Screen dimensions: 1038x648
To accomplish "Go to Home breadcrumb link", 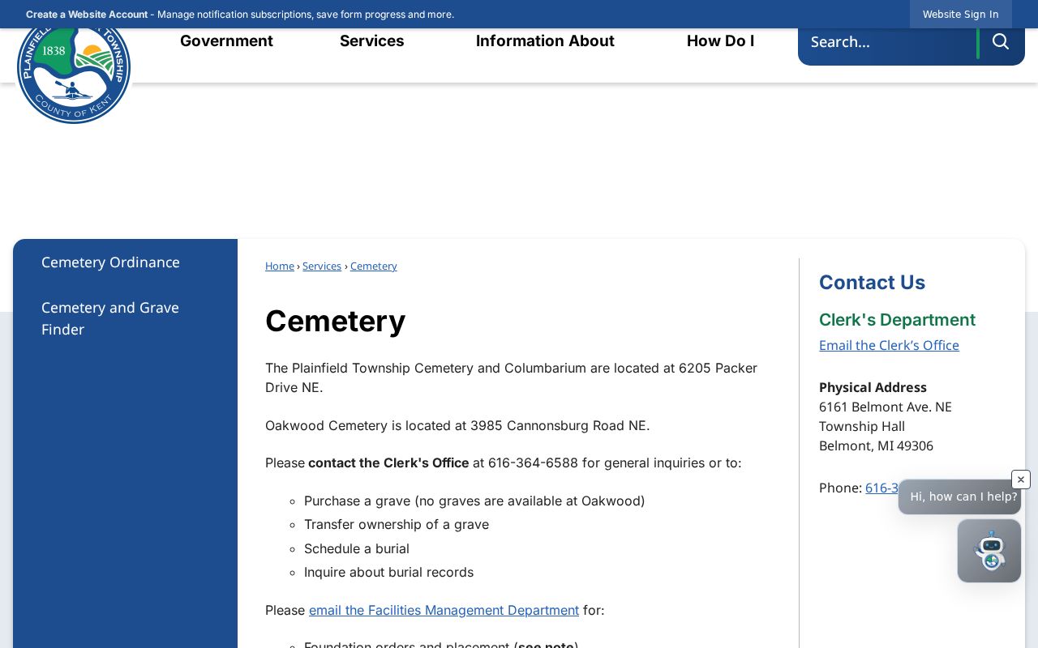I will point(280,266).
